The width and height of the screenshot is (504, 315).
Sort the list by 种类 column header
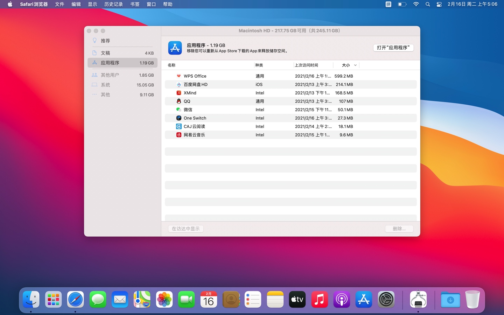(259, 65)
